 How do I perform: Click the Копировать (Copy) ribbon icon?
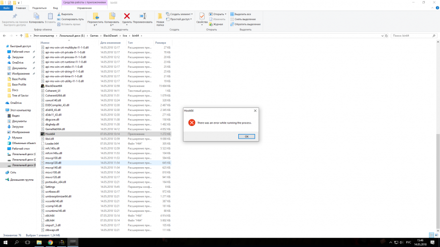pyautogui.click(x=36, y=16)
